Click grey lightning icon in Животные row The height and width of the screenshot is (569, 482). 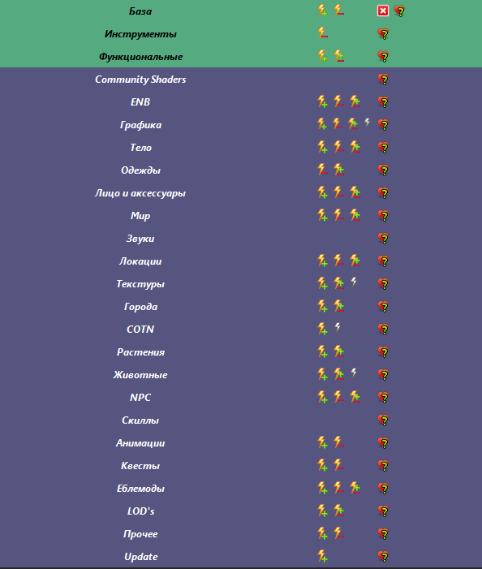[x=354, y=373]
